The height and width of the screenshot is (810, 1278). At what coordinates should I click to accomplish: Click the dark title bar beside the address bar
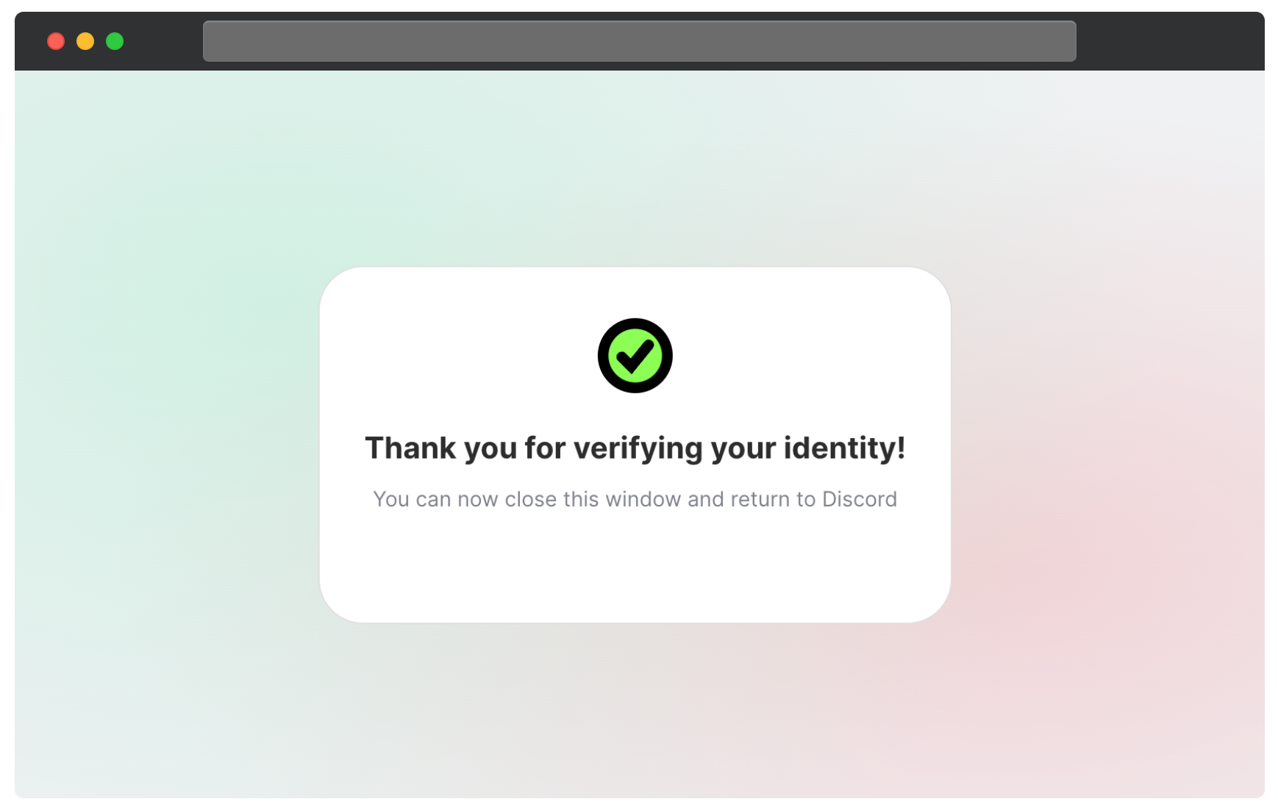[163, 41]
